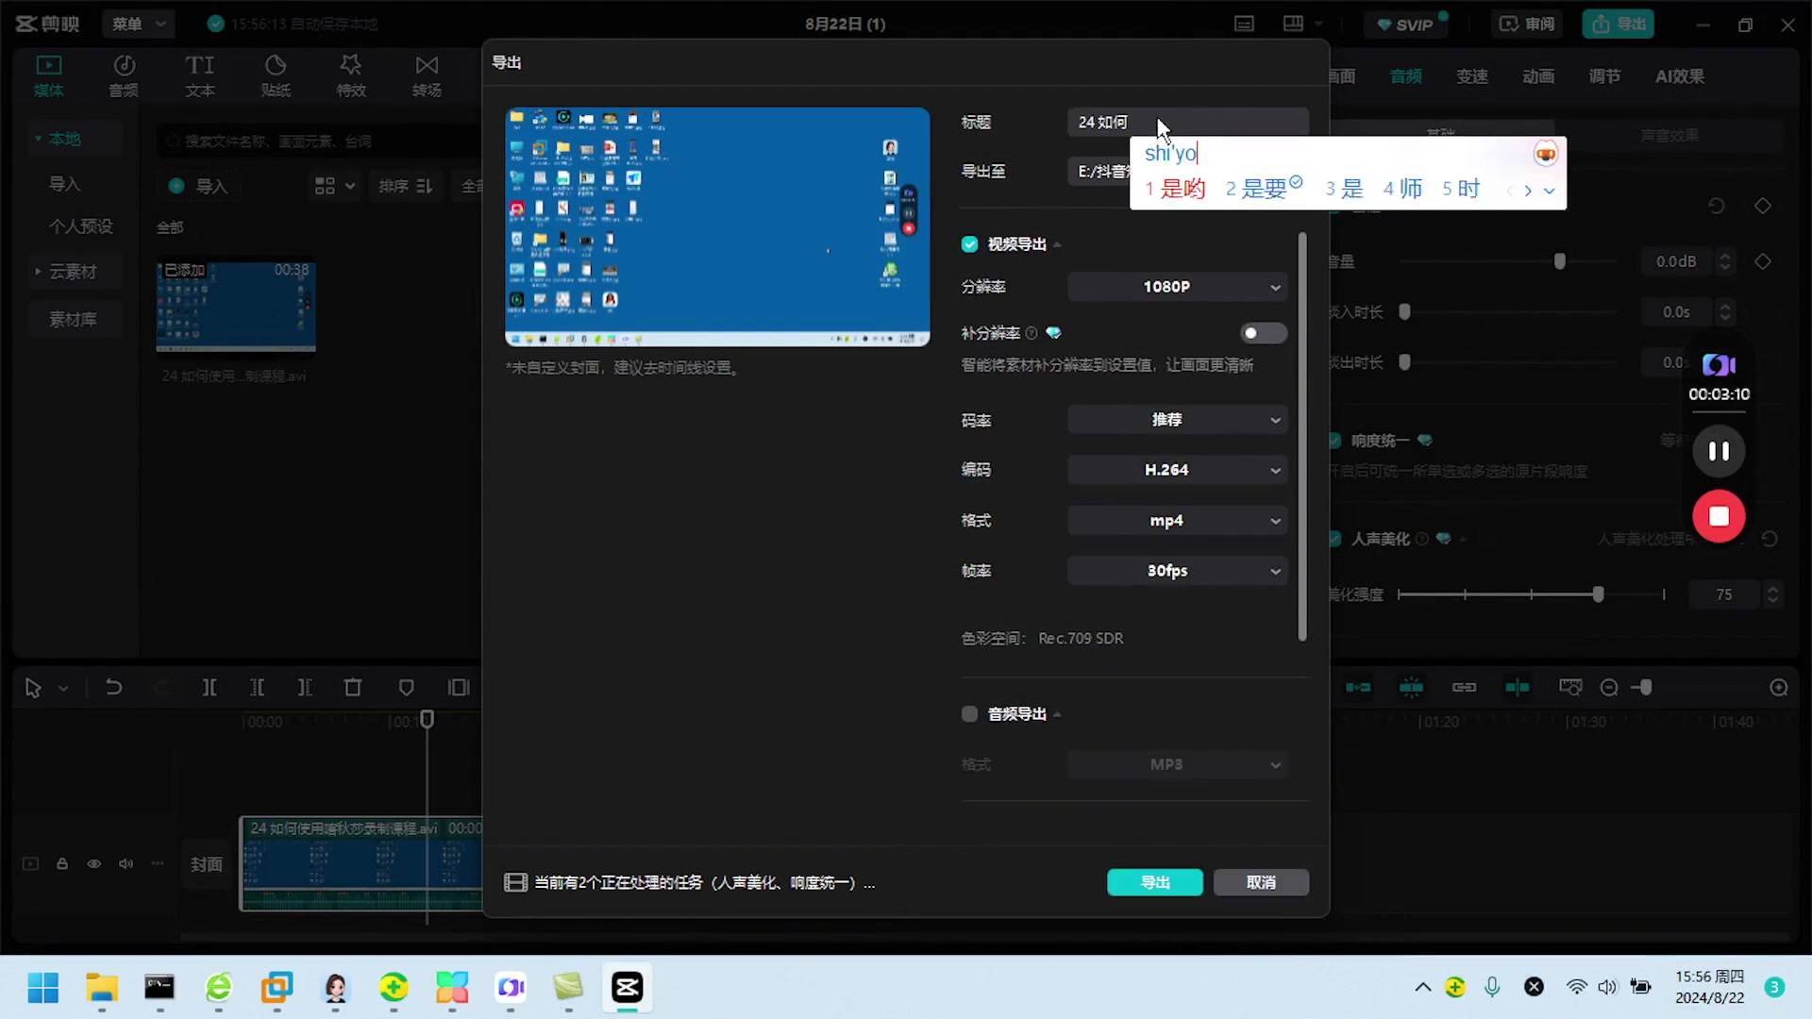Select IME candidate 2 '是要'
This screenshot has width=1812, height=1019.
1263,189
